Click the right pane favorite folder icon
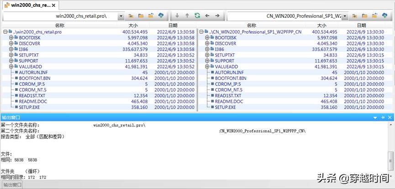 (x=354, y=16)
